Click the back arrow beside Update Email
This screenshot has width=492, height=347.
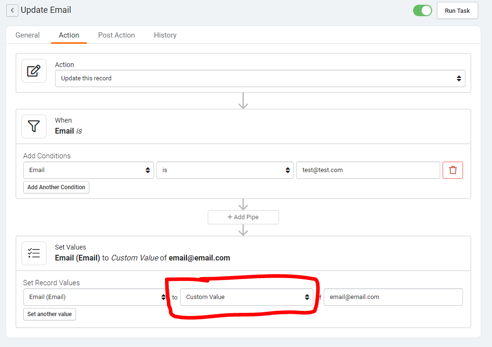[12, 10]
